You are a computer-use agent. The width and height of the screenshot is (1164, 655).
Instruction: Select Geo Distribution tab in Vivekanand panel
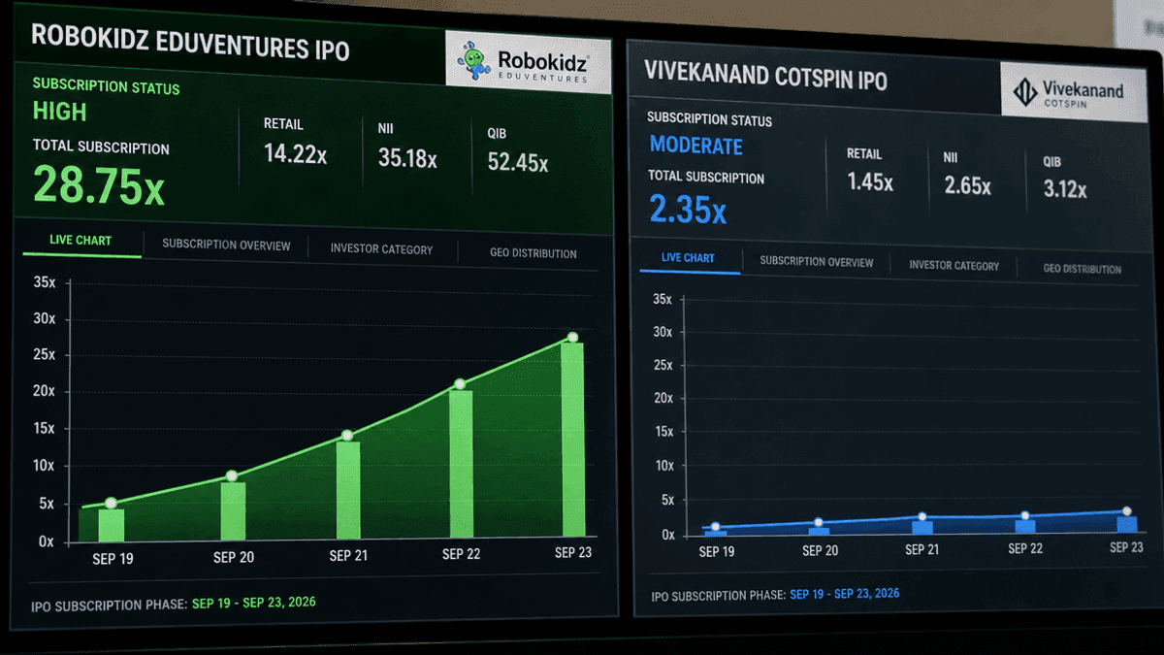(x=1083, y=269)
